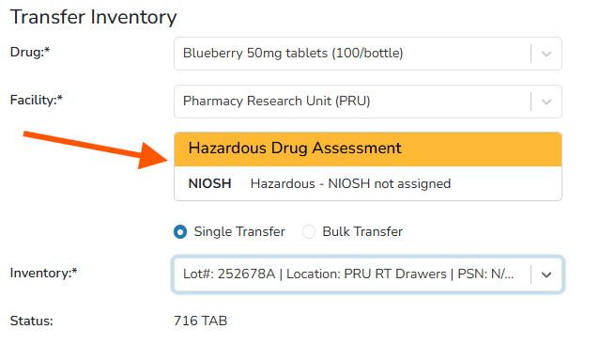
Task: Choose the Bulk Transfer radio button
Action: pyautogui.click(x=309, y=232)
